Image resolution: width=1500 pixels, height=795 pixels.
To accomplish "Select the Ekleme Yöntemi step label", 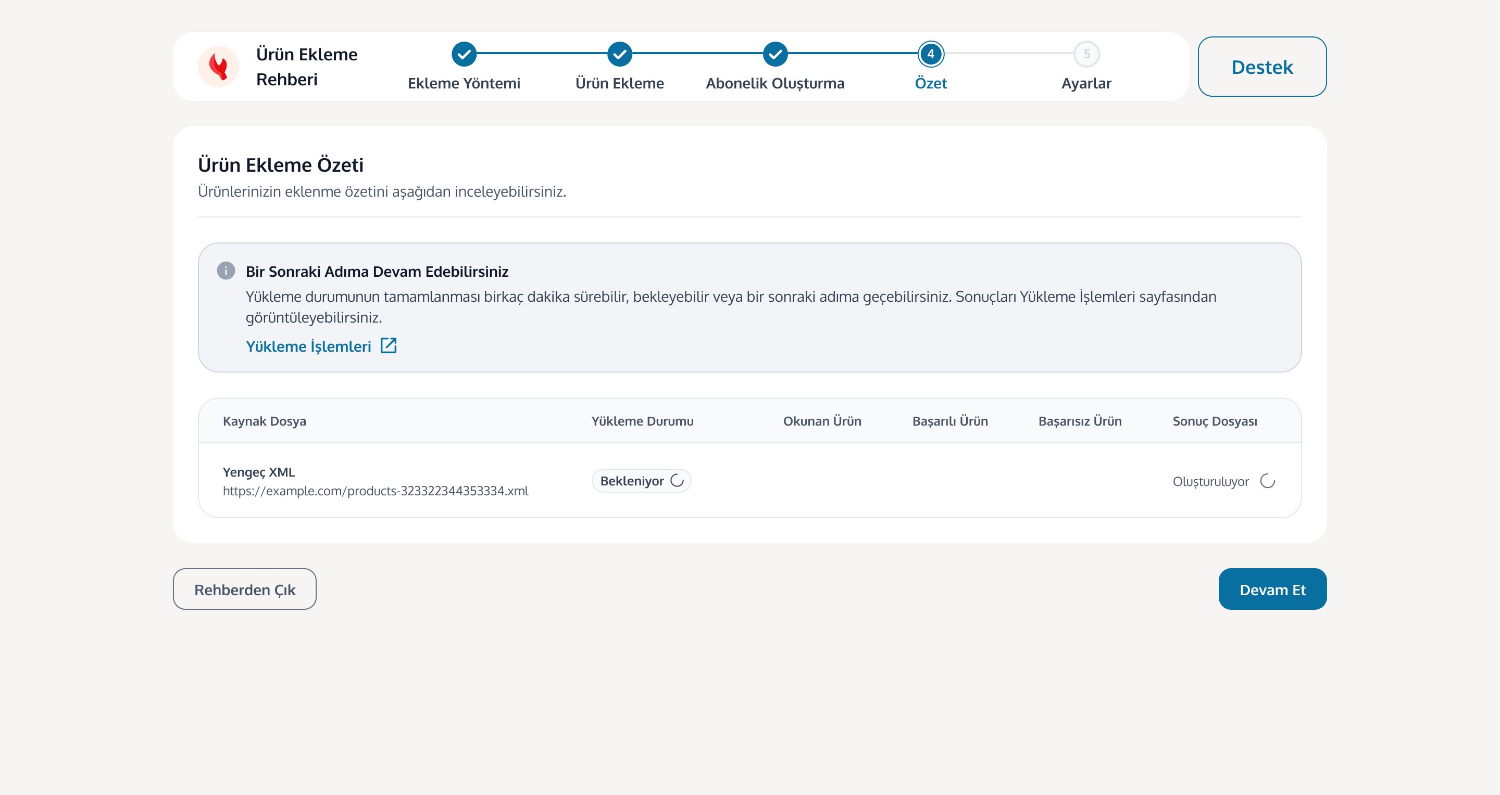I will point(464,83).
